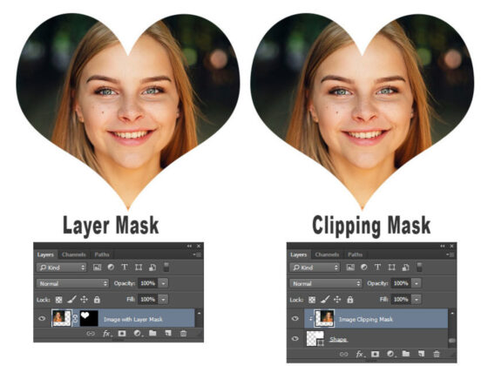This screenshot has width=488, height=366.
Task: Select the Image Clipping Mask layer name
Action: [x=366, y=319]
